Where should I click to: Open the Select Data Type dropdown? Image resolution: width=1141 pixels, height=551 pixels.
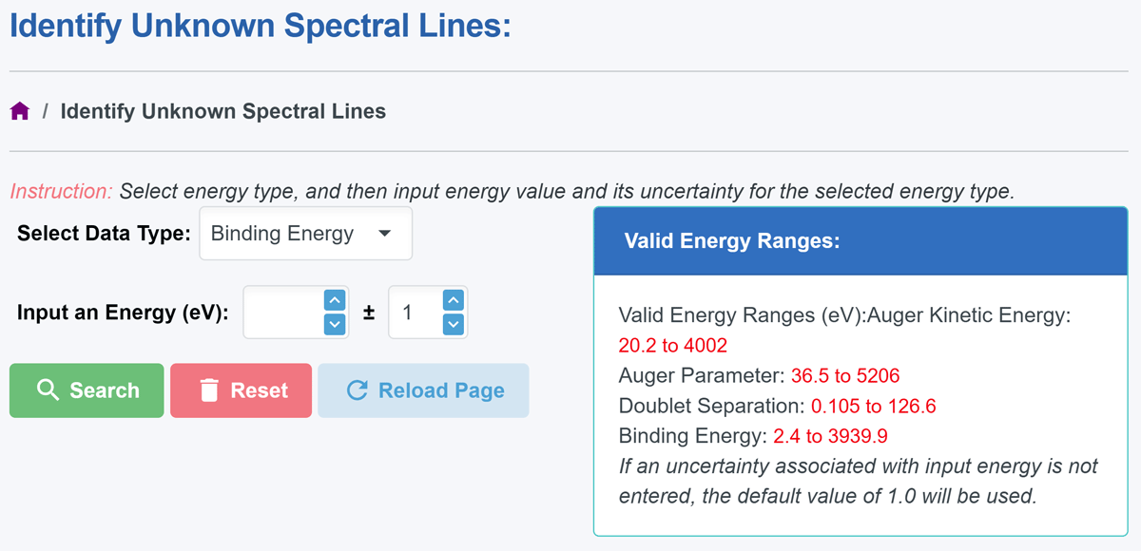click(305, 234)
